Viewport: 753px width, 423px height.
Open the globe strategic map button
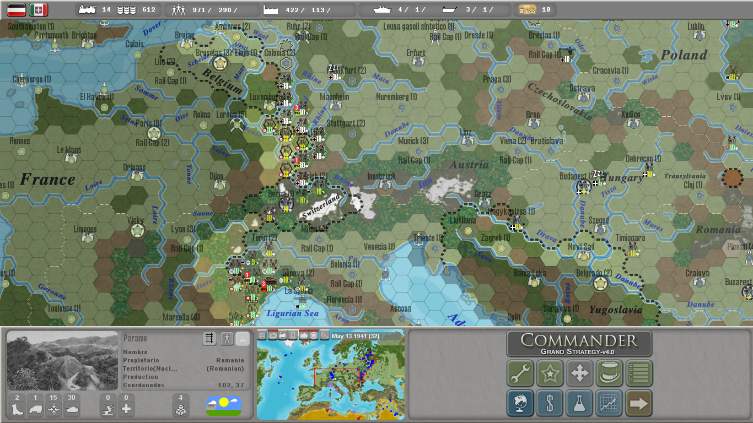coord(520,403)
